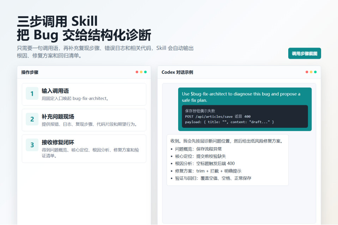338x225 pixels.
Task: Click code line 保存按钮偶尔失败
Action: [200, 111]
